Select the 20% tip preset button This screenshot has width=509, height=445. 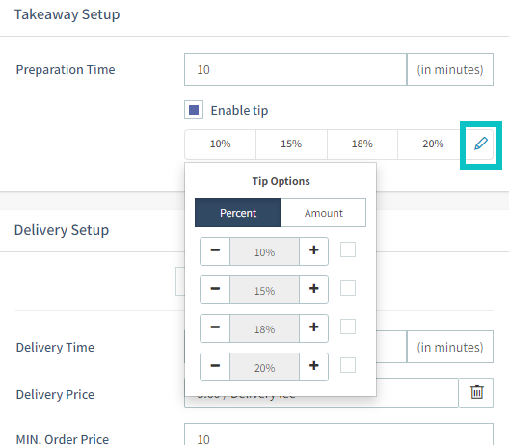click(x=433, y=144)
